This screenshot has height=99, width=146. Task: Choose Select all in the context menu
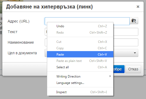click(x=80, y=67)
